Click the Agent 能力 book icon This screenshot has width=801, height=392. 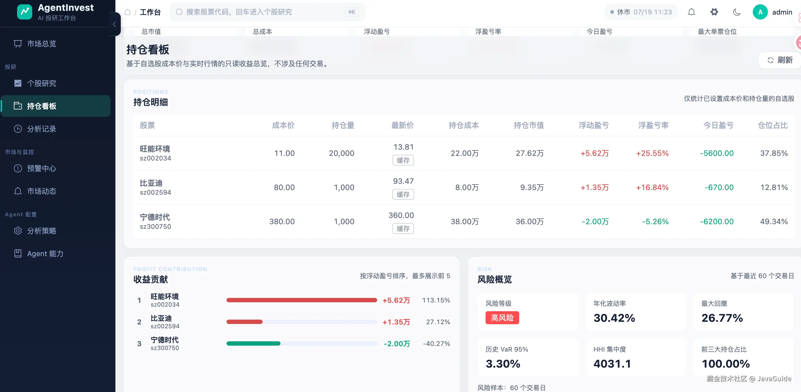(x=18, y=253)
